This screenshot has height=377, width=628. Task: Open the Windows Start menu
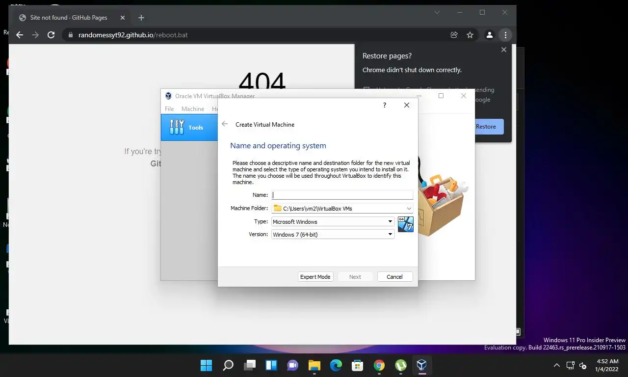coord(207,365)
